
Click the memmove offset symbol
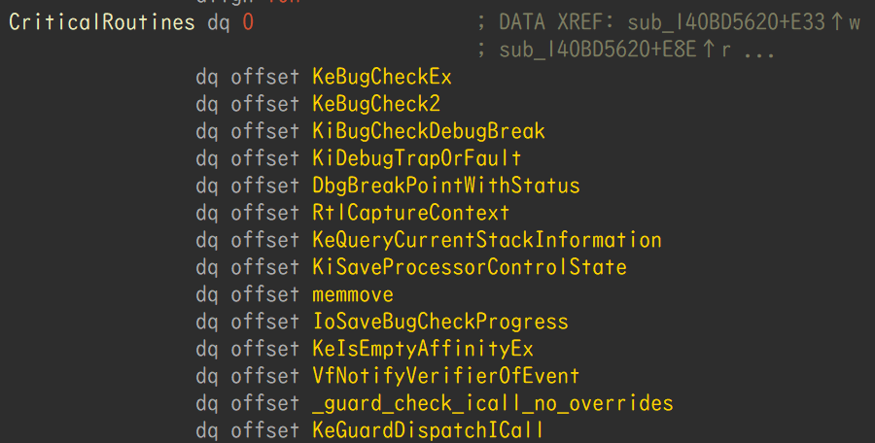pos(353,294)
